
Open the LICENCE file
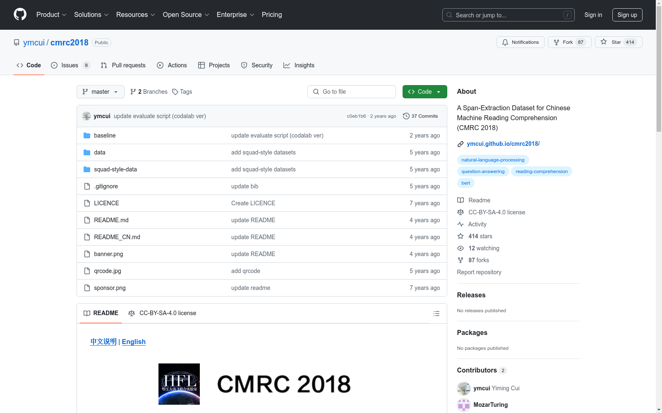(x=106, y=203)
